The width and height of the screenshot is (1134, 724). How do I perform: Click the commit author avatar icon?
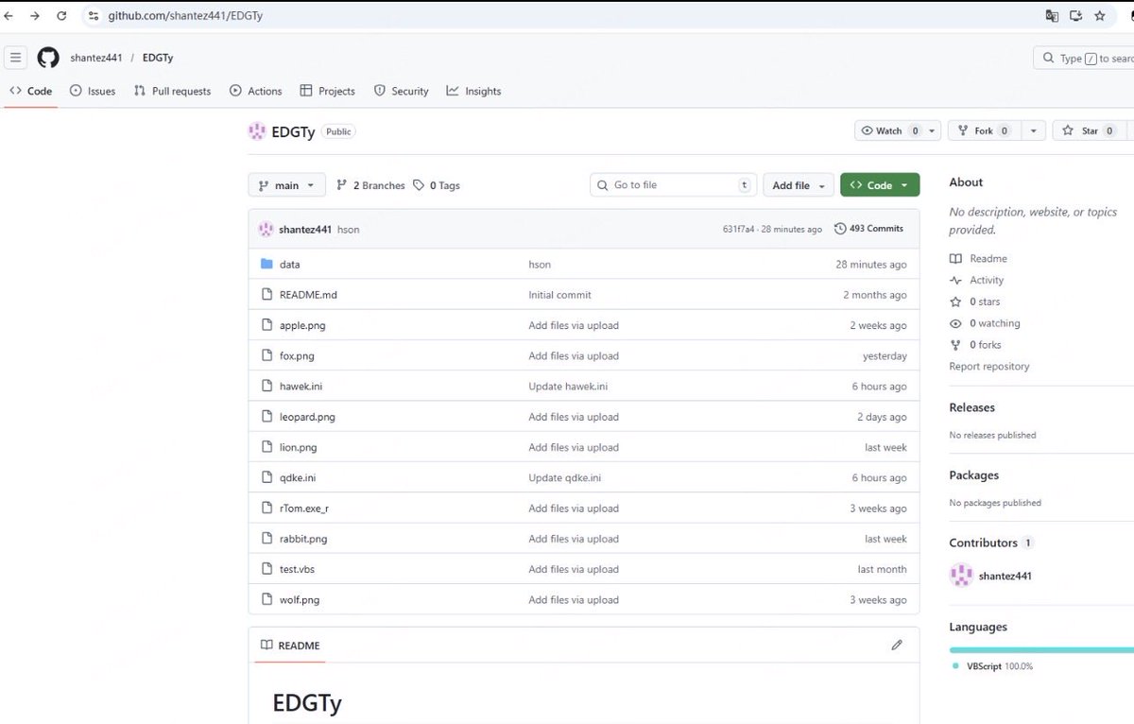[x=266, y=230]
